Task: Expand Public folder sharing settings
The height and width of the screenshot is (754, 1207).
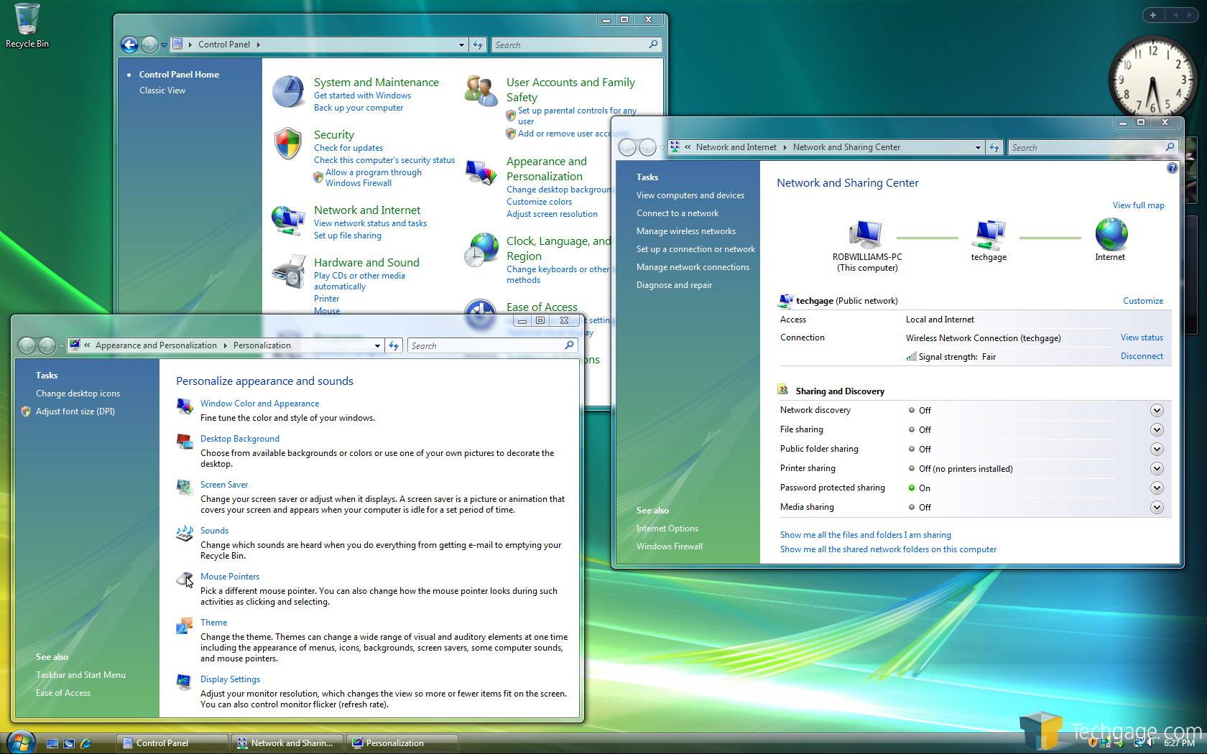Action: (x=1157, y=449)
